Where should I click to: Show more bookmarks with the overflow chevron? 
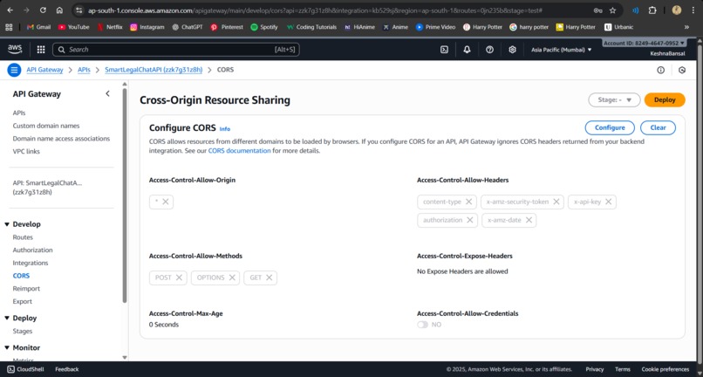(x=686, y=27)
